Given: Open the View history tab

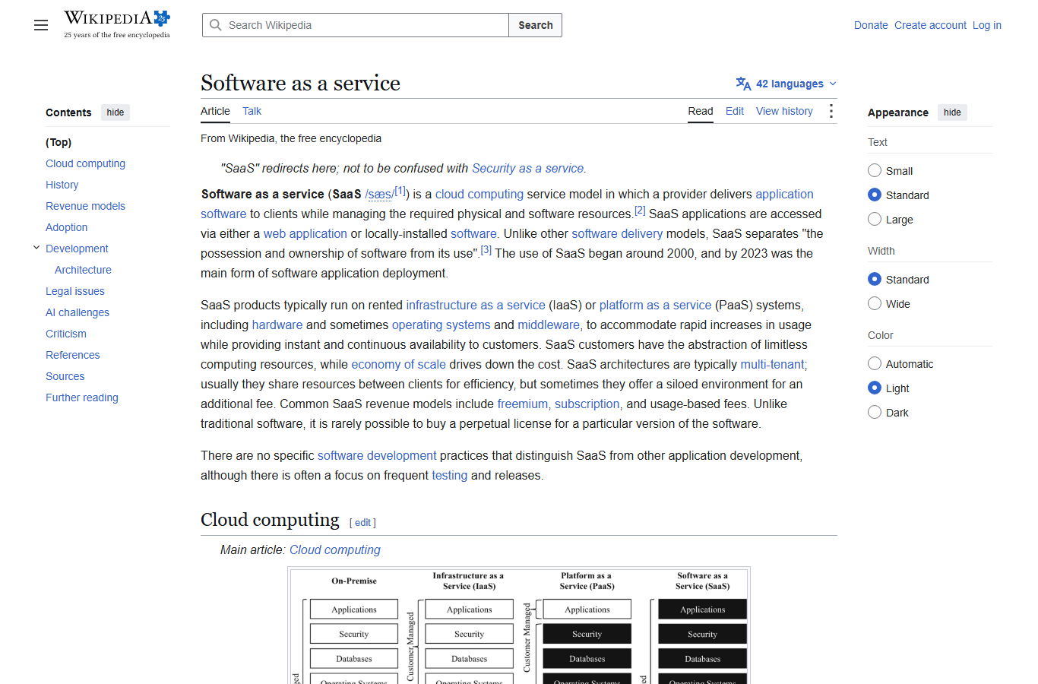Looking at the screenshot, I should pyautogui.click(x=784, y=111).
